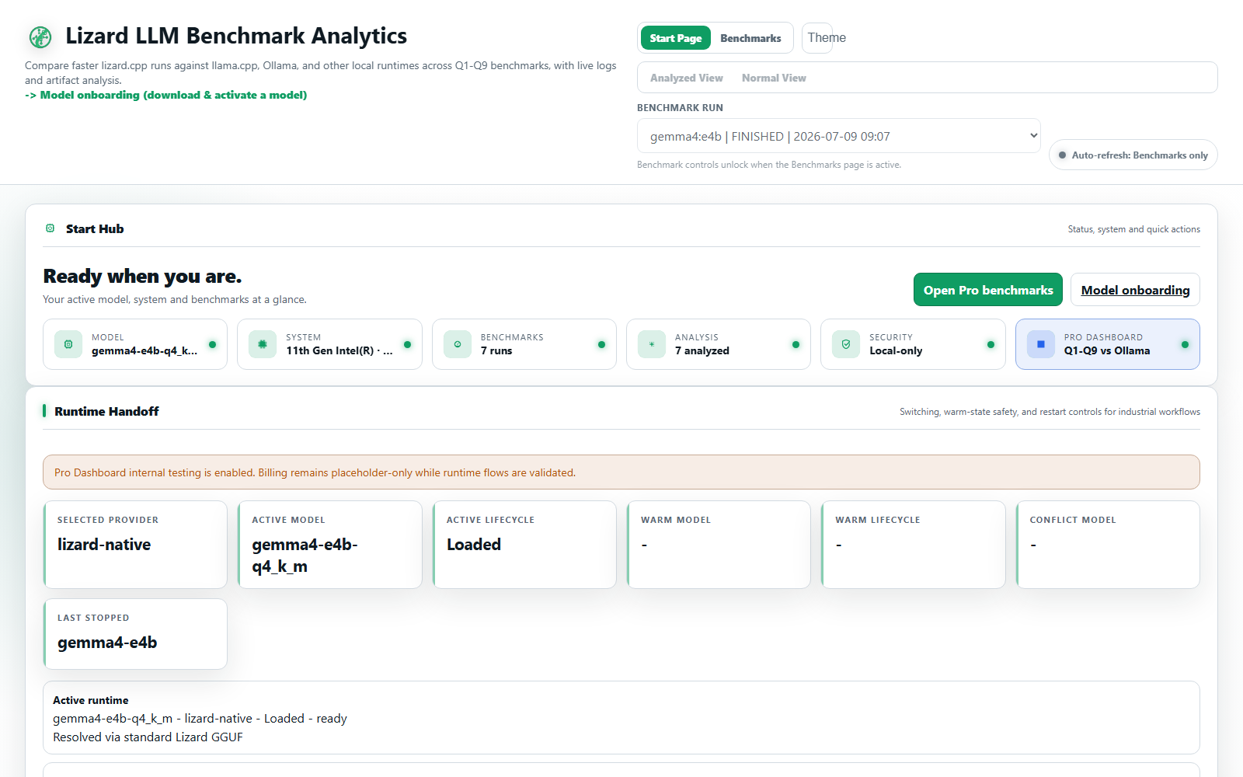Open Pro Dashboard Q1-Q9 vs Ollama card
1243x777 pixels.
(x=1108, y=344)
